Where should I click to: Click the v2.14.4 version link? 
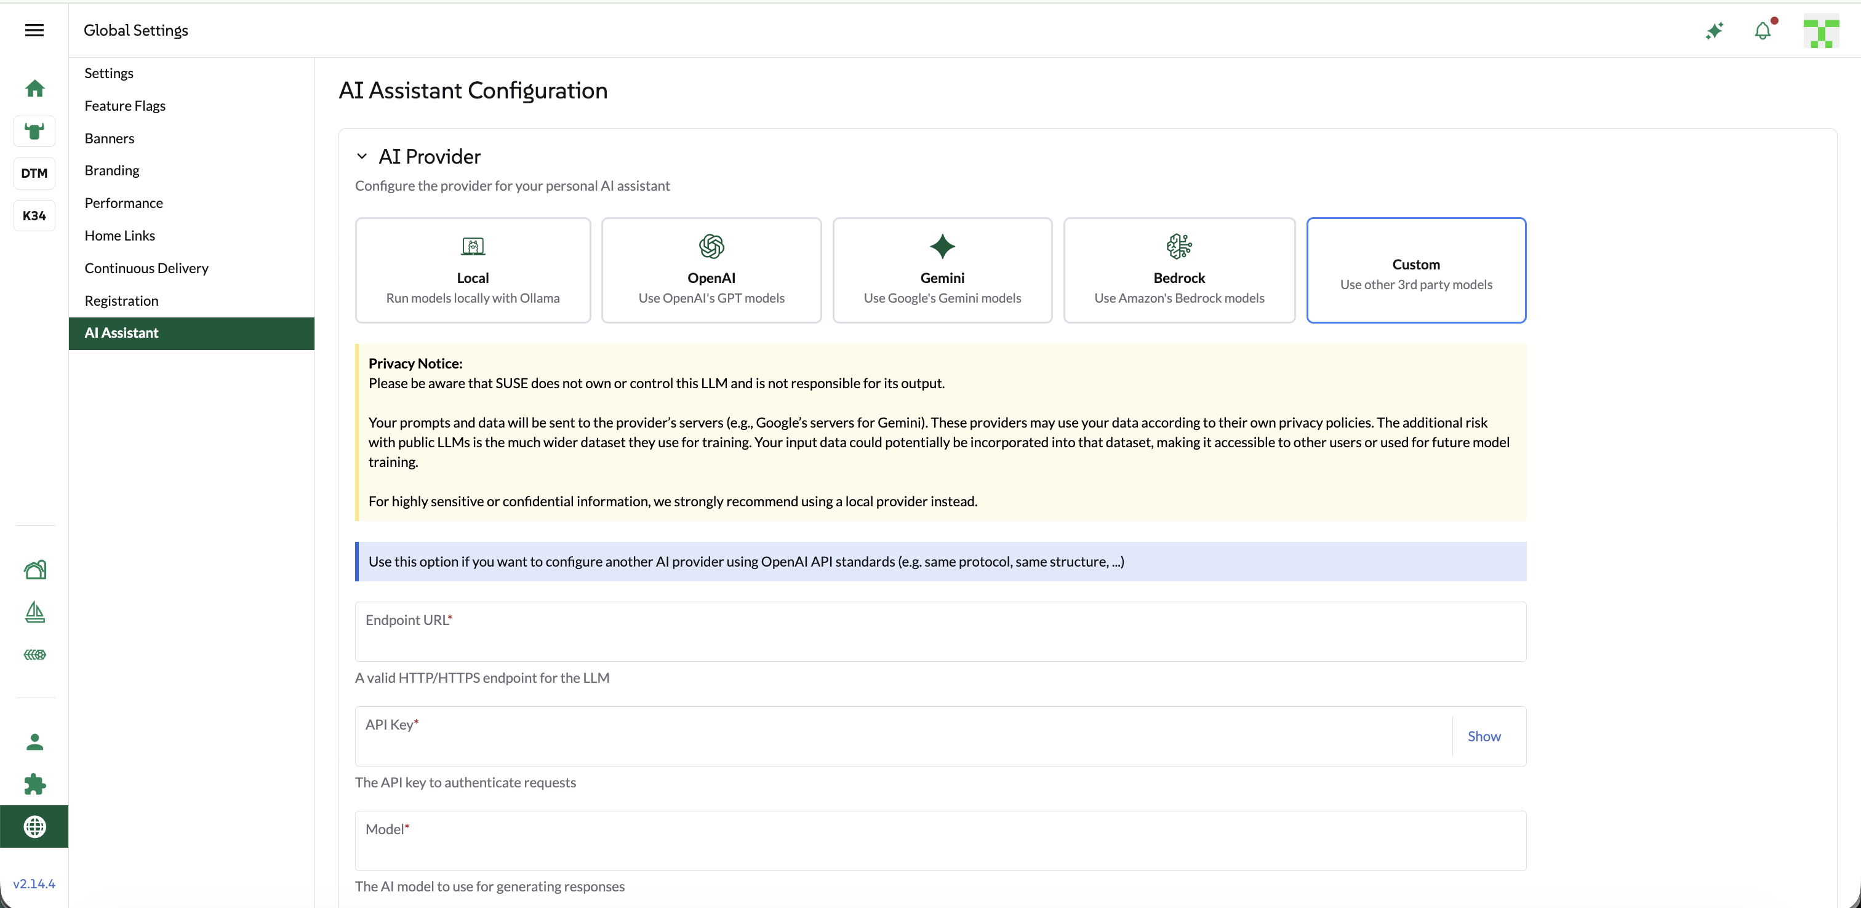tap(34, 883)
